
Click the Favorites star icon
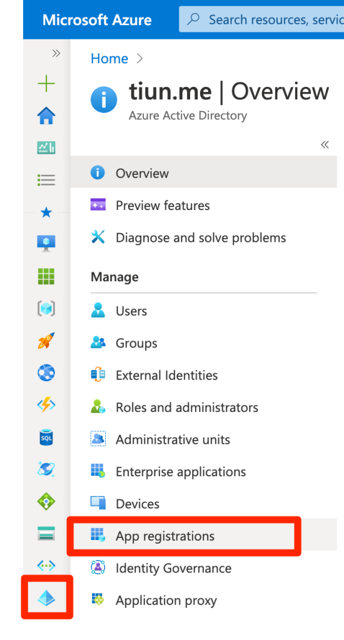(x=46, y=212)
